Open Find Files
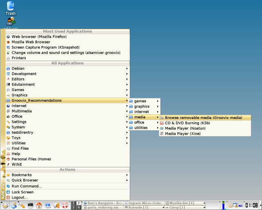Screen dimensions: 262x210 pyautogui.click(x=68, y=148)
